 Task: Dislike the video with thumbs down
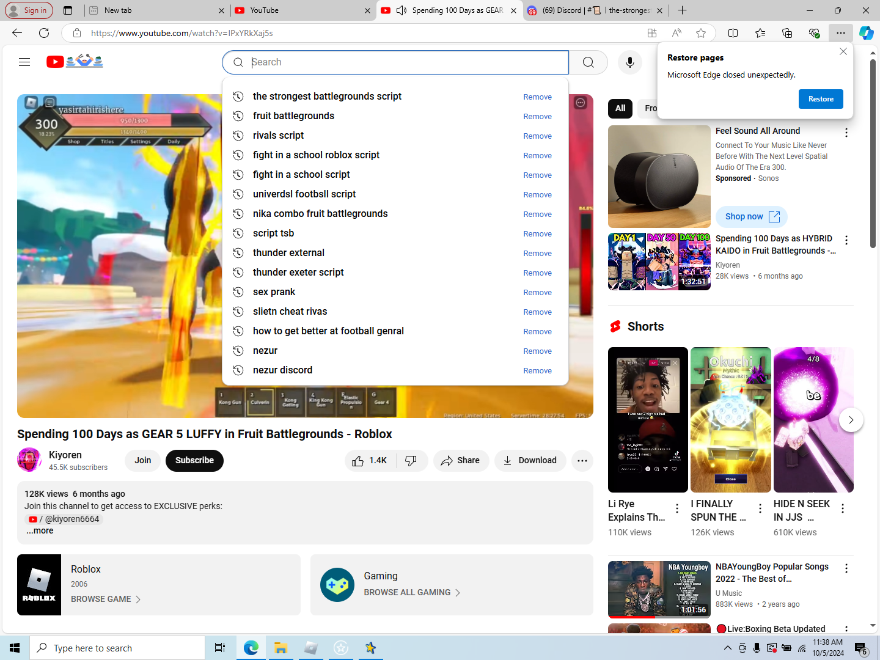(x=411, y=461)
